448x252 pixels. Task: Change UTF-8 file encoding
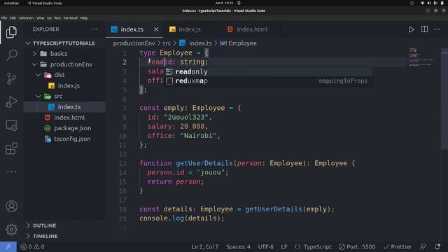coord(265,246)
